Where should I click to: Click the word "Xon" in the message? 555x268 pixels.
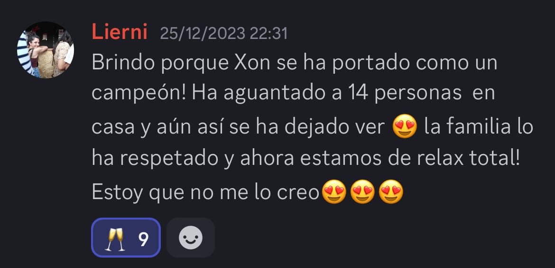click(252, 63)
